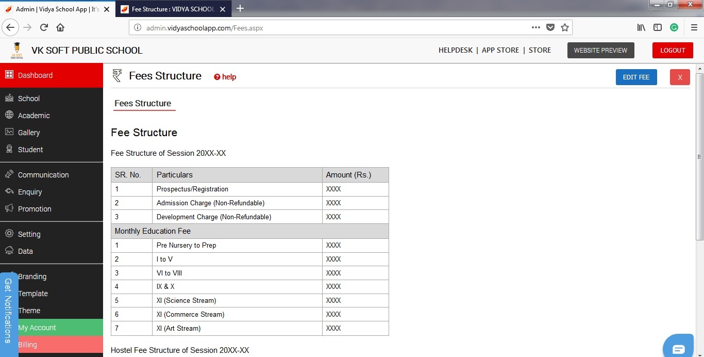Click the Enquiry reply-arrow icon

click(x=9, y=191)
